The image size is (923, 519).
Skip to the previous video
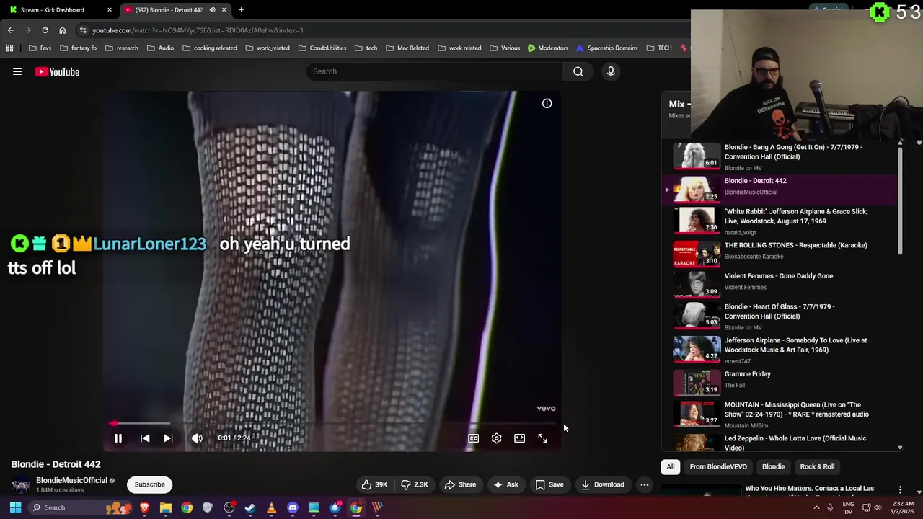(x=145, y=438)
